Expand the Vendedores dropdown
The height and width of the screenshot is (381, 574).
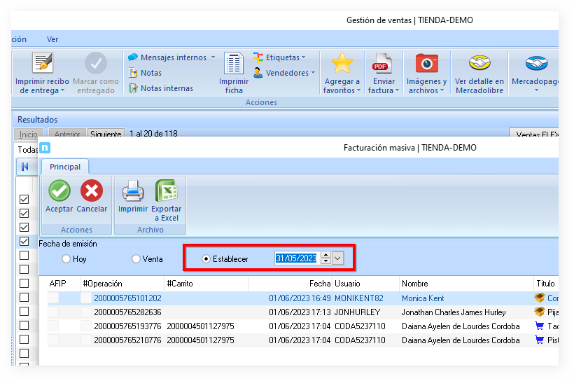[313, 73]
